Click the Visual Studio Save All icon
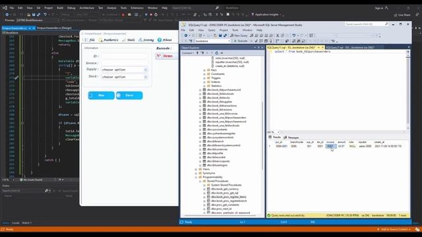422x237 pixels. [38, 14]
